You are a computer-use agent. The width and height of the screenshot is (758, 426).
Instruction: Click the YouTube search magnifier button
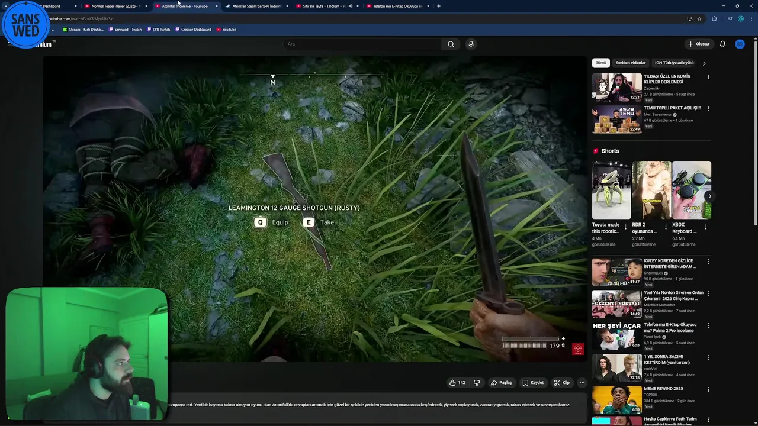pyautogui.click(x=451, y=44)
